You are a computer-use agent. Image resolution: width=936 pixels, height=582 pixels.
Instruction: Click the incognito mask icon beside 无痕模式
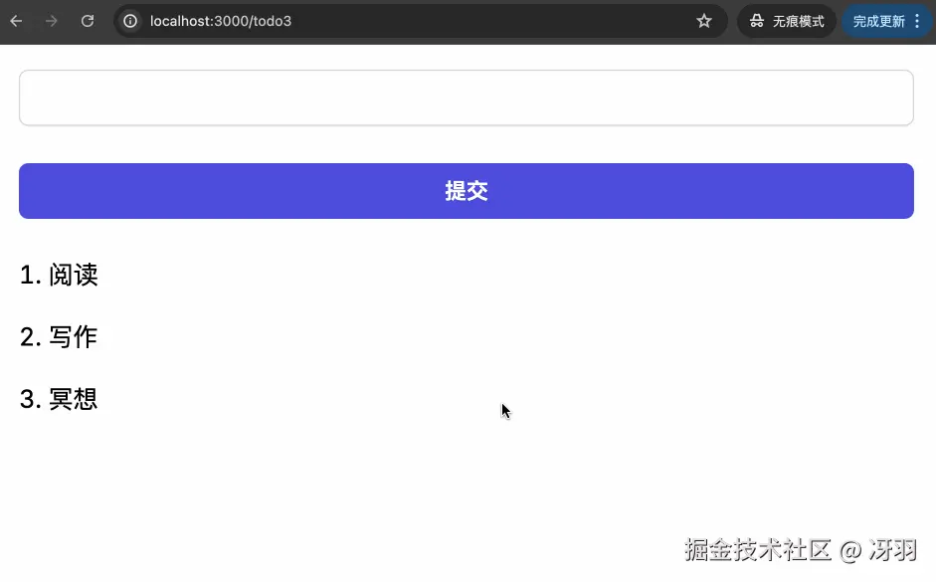(x=755, y=20)
